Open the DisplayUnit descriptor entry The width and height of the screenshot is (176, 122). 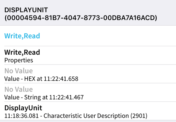click(23, 108)
